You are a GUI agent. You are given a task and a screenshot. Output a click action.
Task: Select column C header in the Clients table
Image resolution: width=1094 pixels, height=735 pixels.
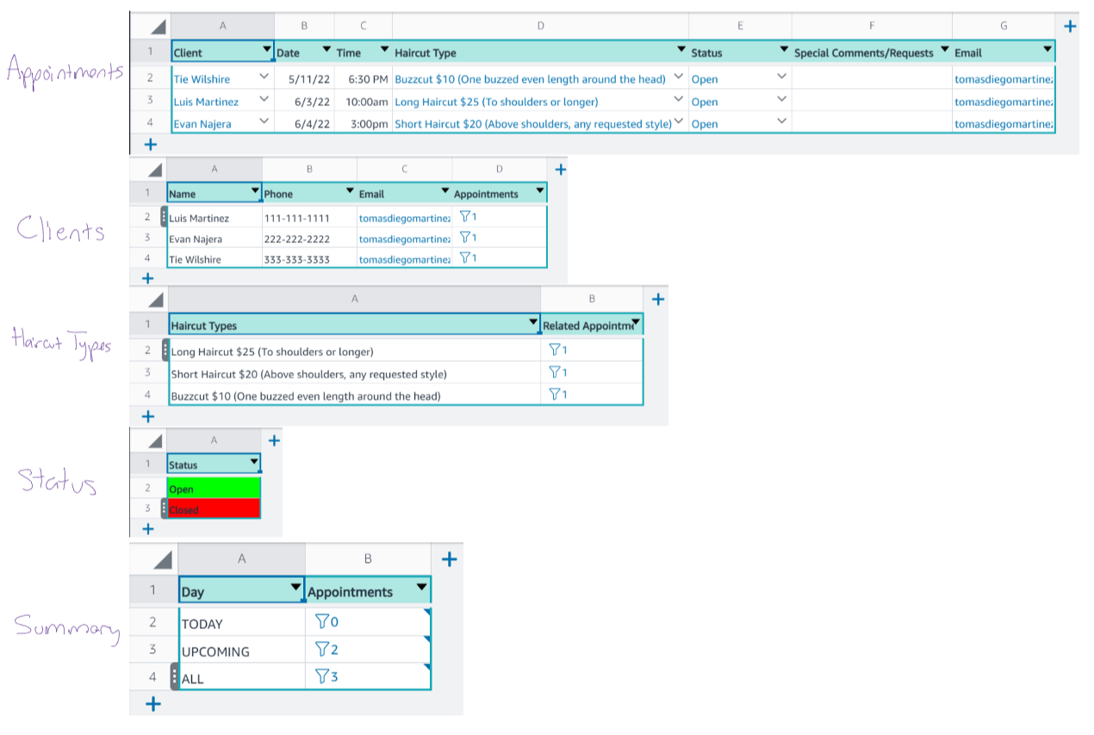point(404,170)
